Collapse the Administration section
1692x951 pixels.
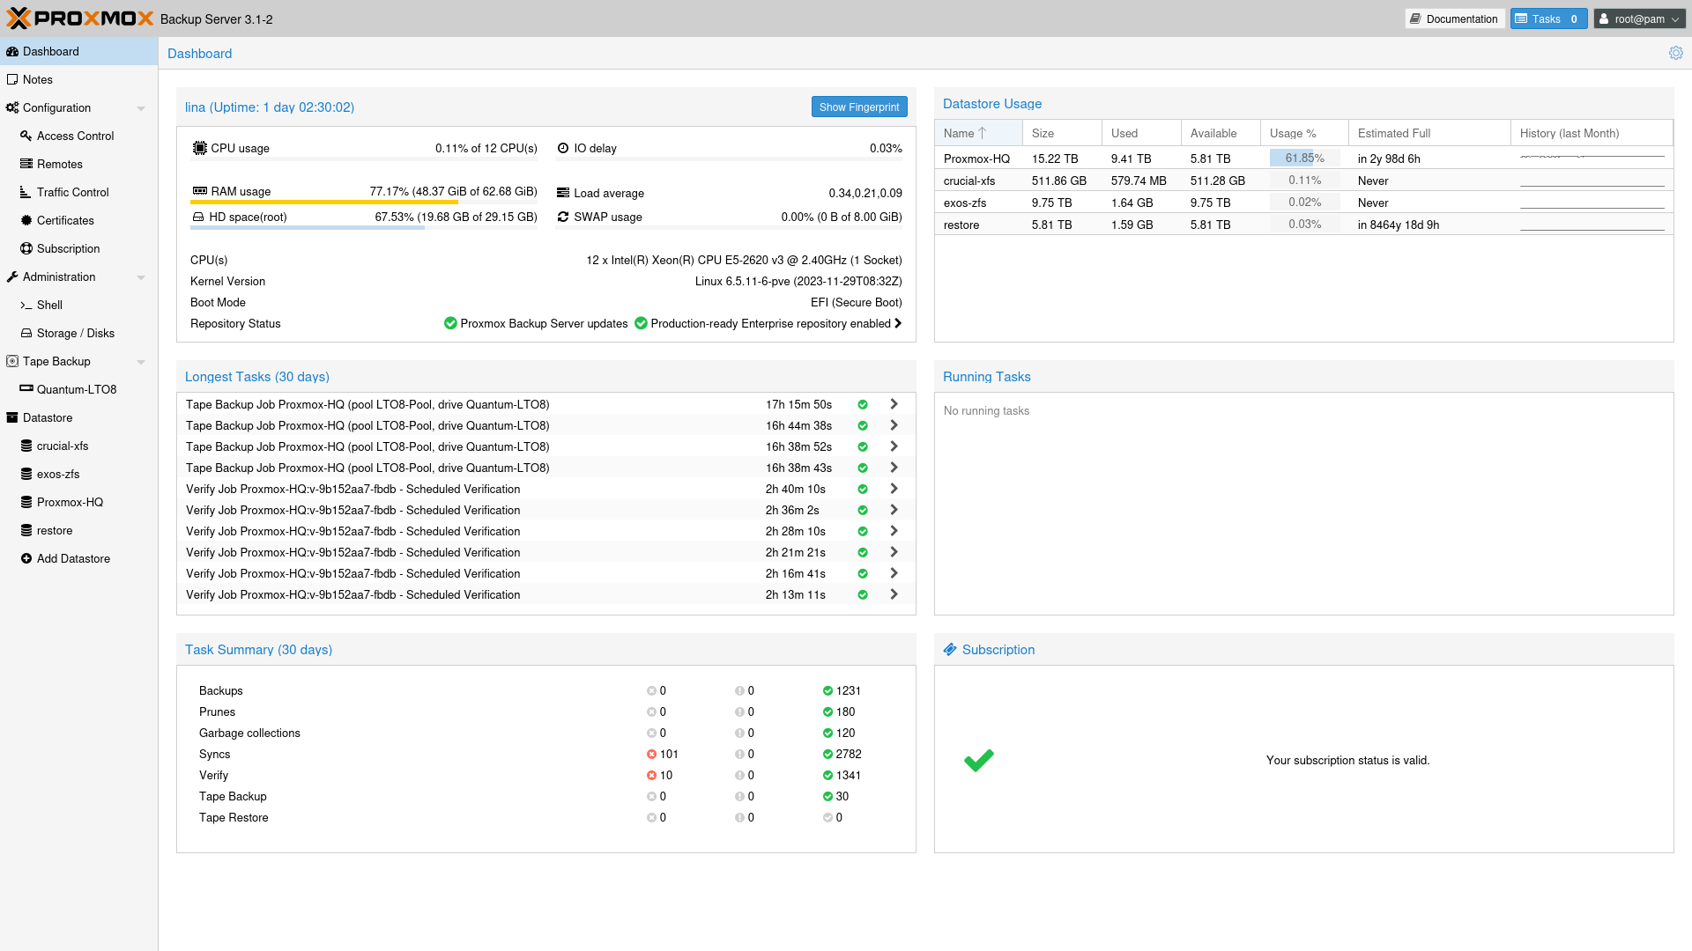[140, 276]
